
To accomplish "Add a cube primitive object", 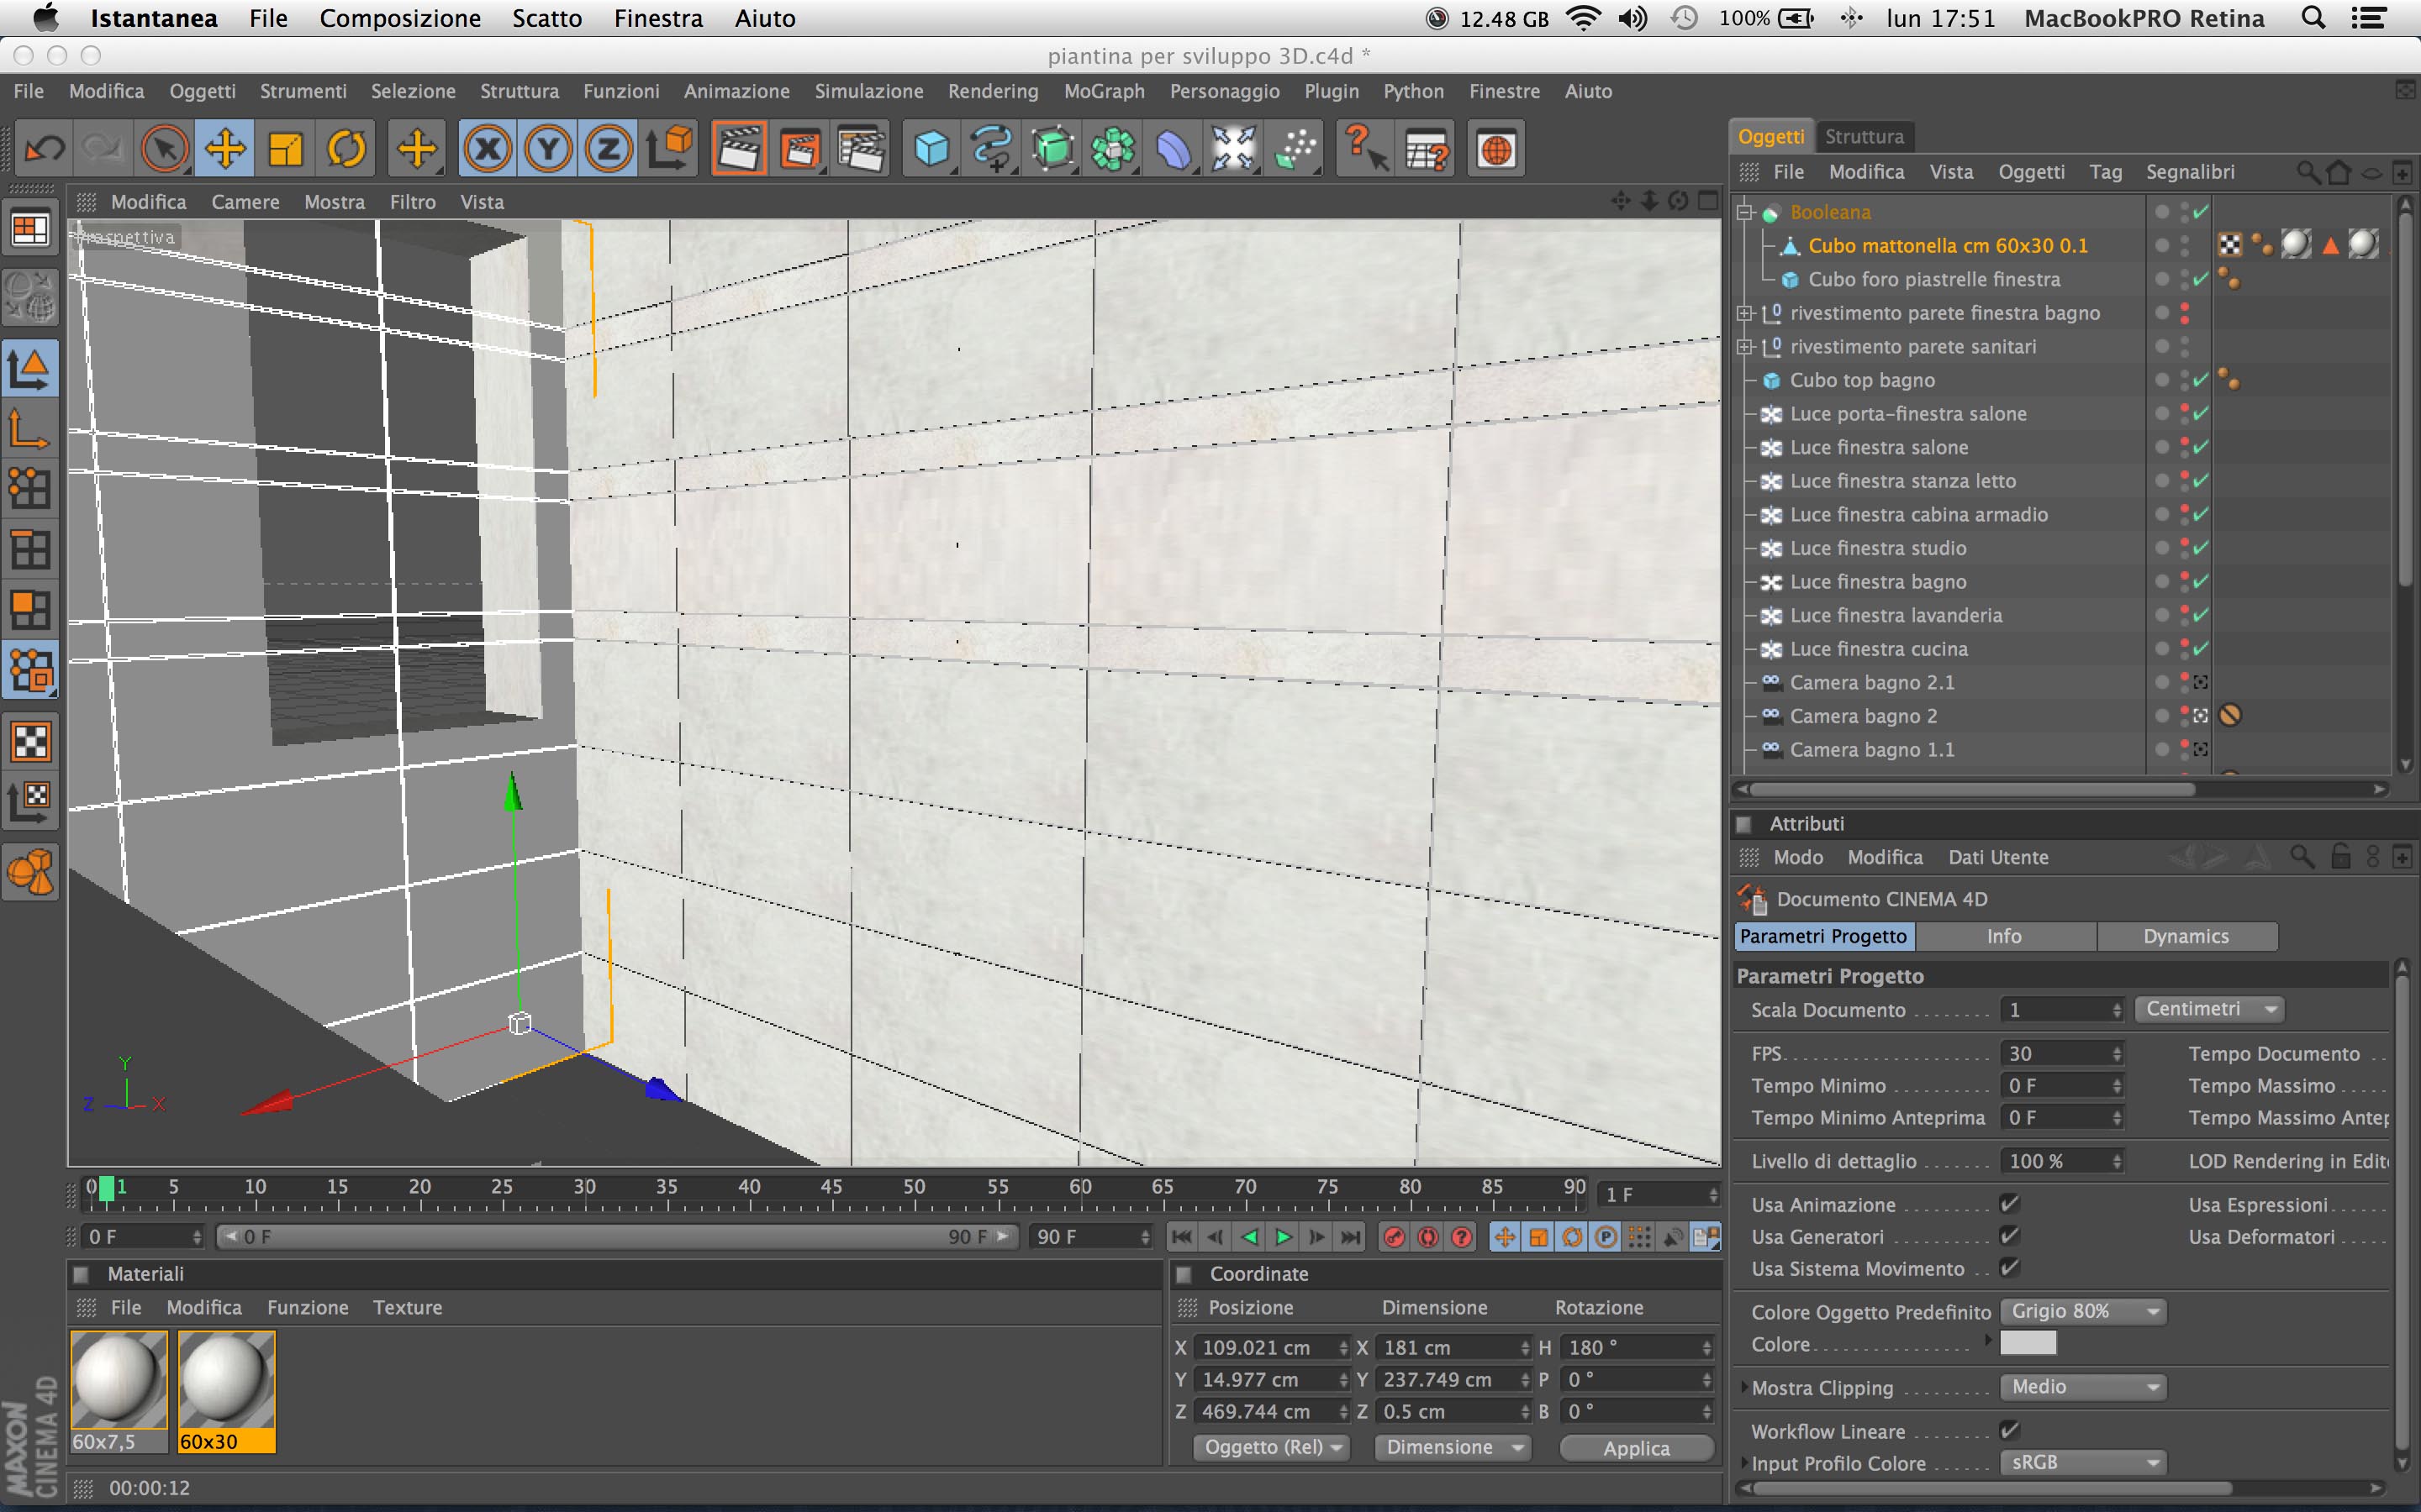I will 931,149.
